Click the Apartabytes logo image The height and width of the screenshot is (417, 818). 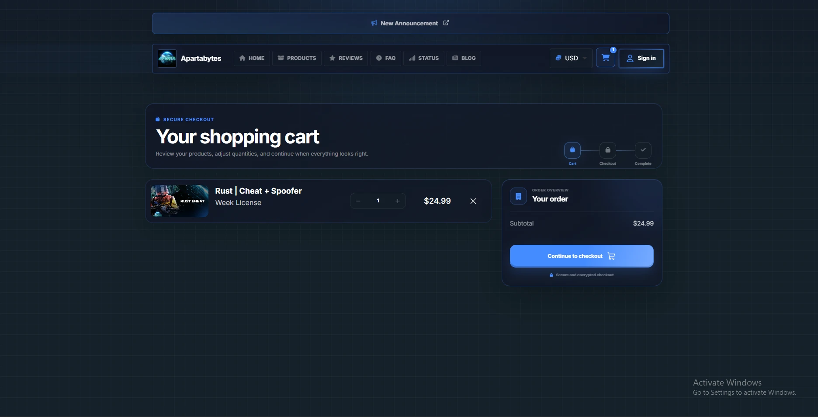pos(167,59)
